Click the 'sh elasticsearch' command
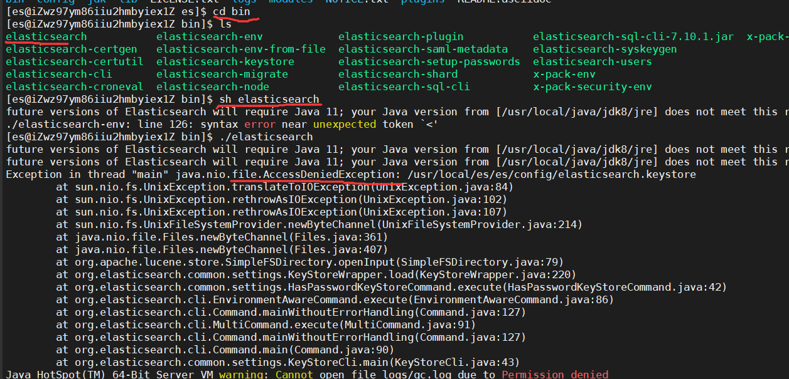Image resolution: width=789 pixels, height=379 pixels. coord(269,99)
